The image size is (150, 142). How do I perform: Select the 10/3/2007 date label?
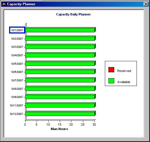(17, 47)
